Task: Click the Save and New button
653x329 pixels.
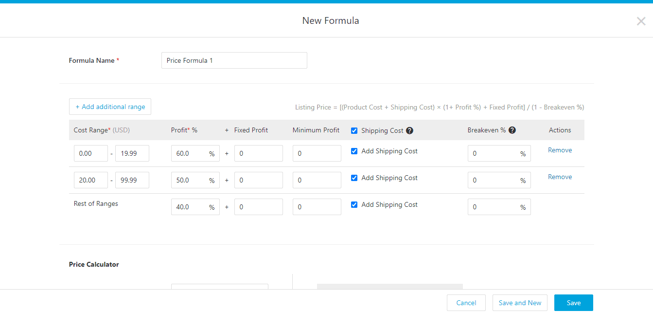Action: coord(520,303)
